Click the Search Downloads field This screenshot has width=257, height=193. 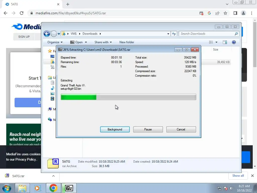coord(209,34)
